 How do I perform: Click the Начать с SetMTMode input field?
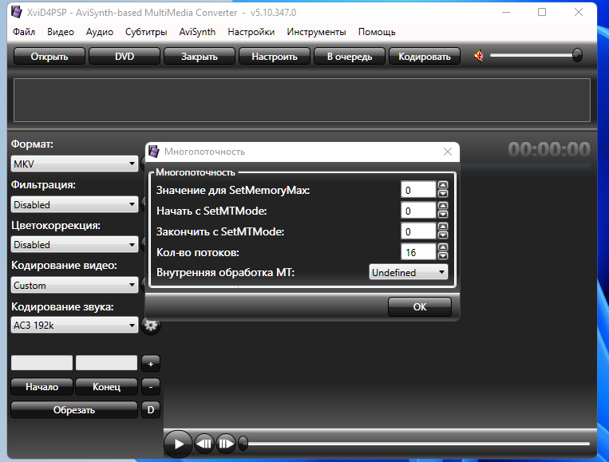[418, 211]
